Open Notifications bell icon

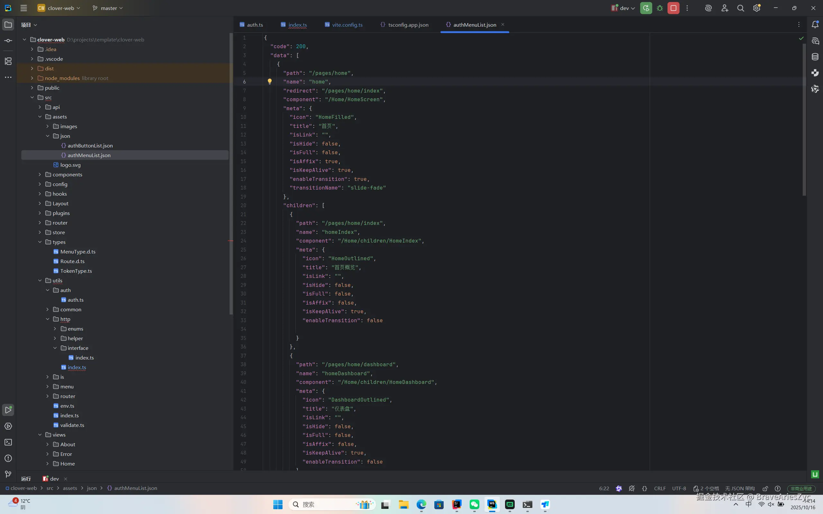(x=815, y=24)
